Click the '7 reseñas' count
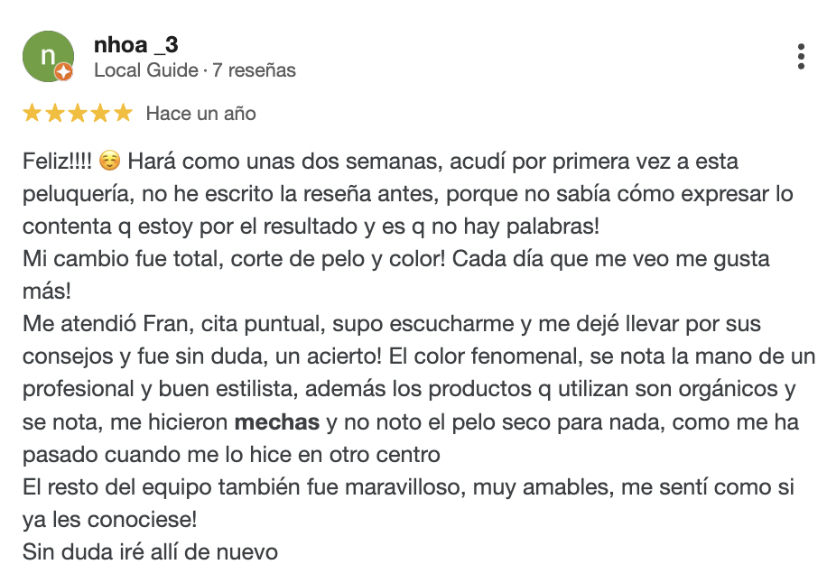This screenshot has width=827, height=583. click(254, 70)
